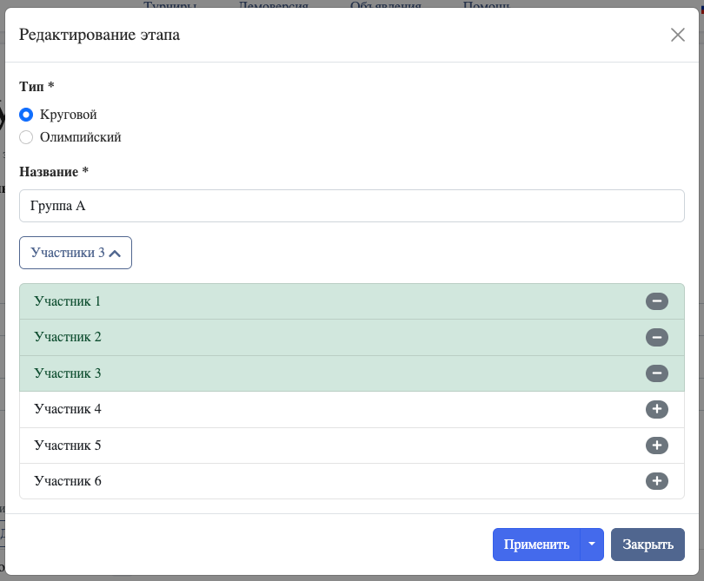Remove Участник 1 with its minus icon
Image resolution: width=704 pixels, height=581 pixels.
click(656, 301)
